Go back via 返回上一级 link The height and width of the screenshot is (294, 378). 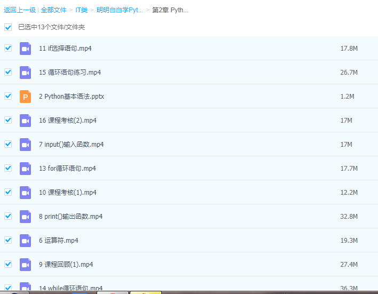click(x=19, y=10)
